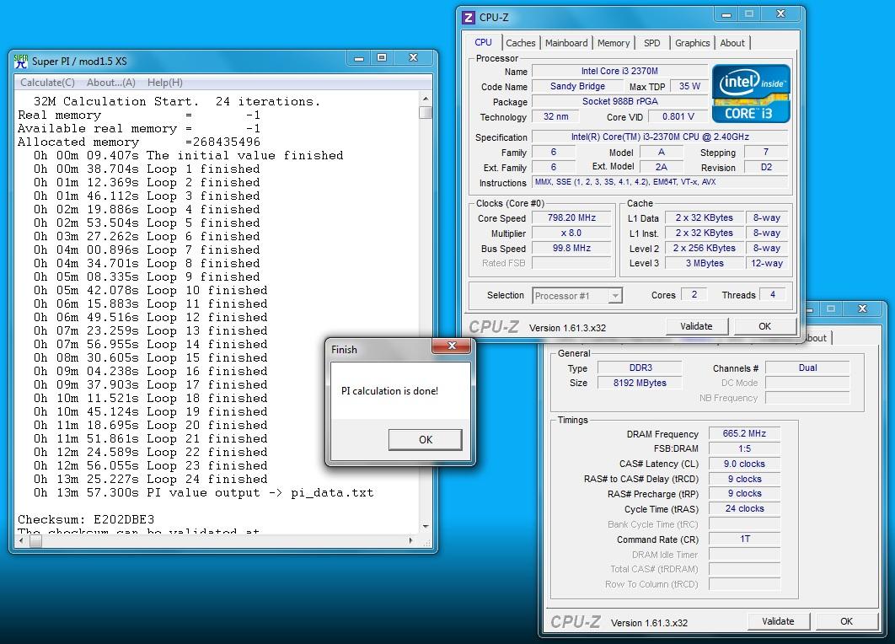Open the Calculate(C) menu
The image size is (895, 644).
[47, 83]
